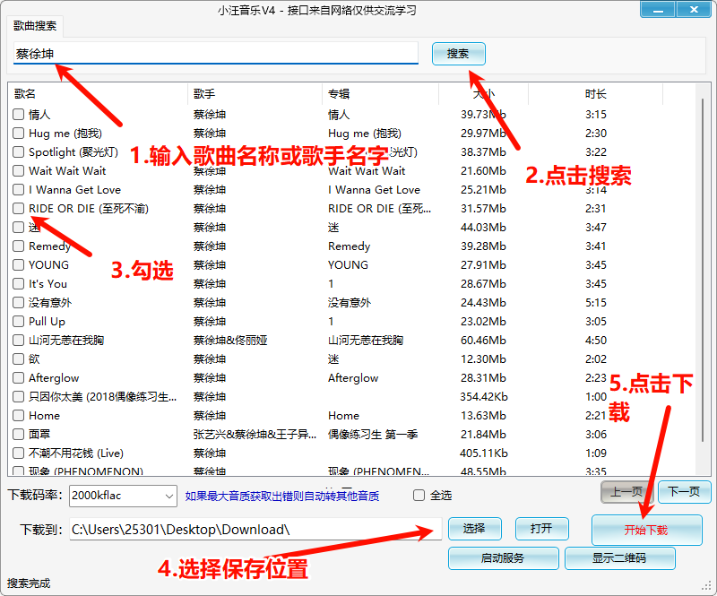The height and width of the screenshot is (596, 717).
Task: Start downloading with 开始下载
Action: 646,530
